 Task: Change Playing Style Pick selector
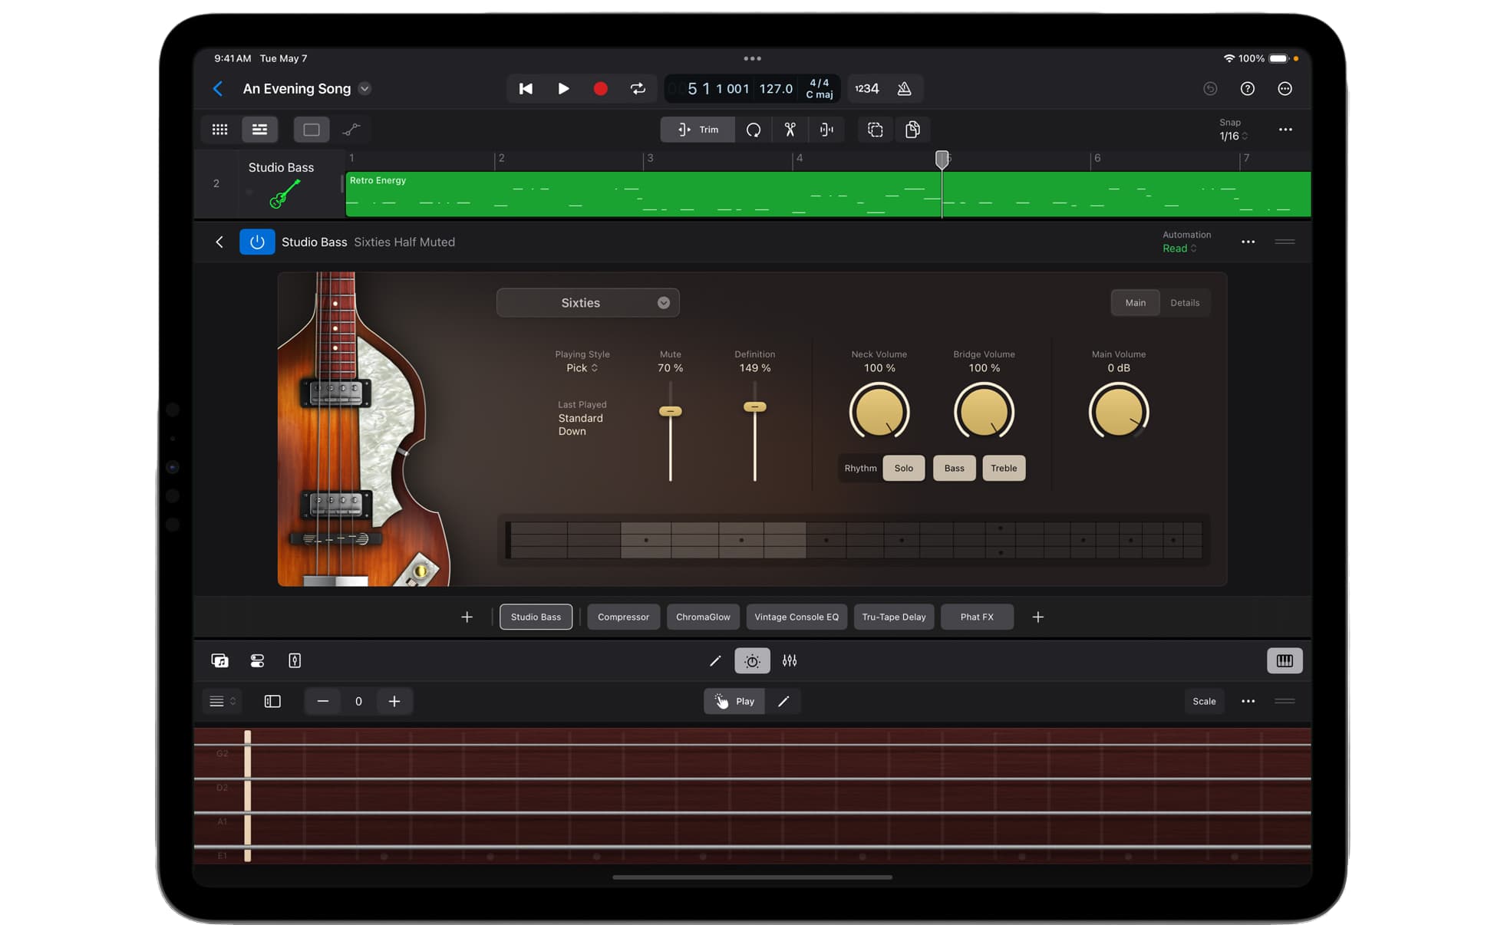(582, 368)
